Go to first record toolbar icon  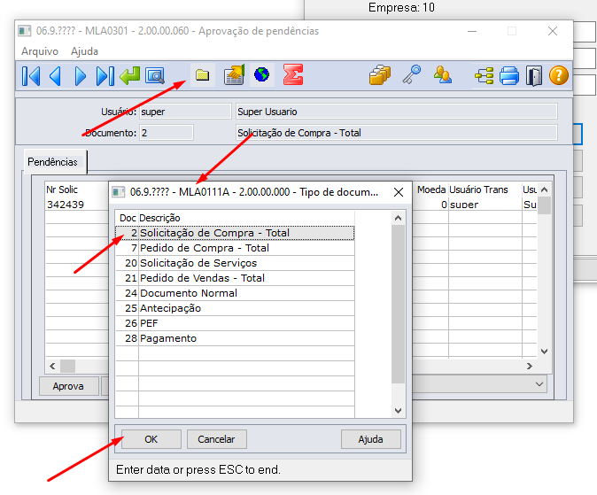pyautogui.click(x=31, y=76)
